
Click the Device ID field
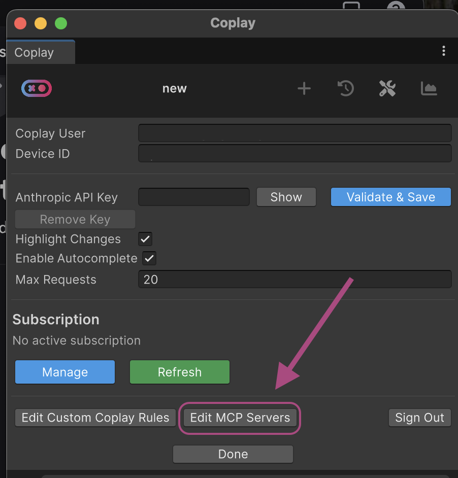coord(295,153)
